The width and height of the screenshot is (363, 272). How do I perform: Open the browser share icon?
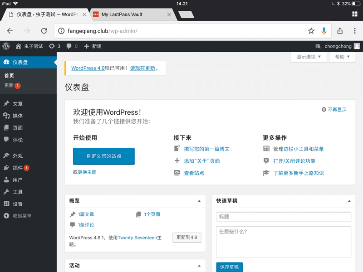340,31
